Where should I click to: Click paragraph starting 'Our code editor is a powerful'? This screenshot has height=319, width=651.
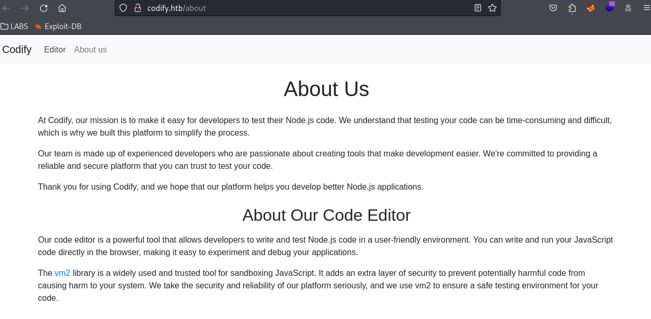click(x=325, y=246)
